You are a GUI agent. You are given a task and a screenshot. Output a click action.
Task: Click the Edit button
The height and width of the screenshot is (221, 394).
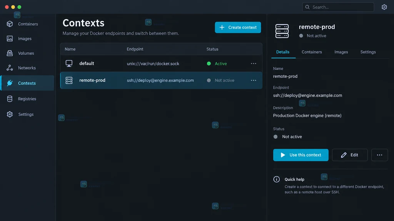pyautogui.click(x=350, y=155)
